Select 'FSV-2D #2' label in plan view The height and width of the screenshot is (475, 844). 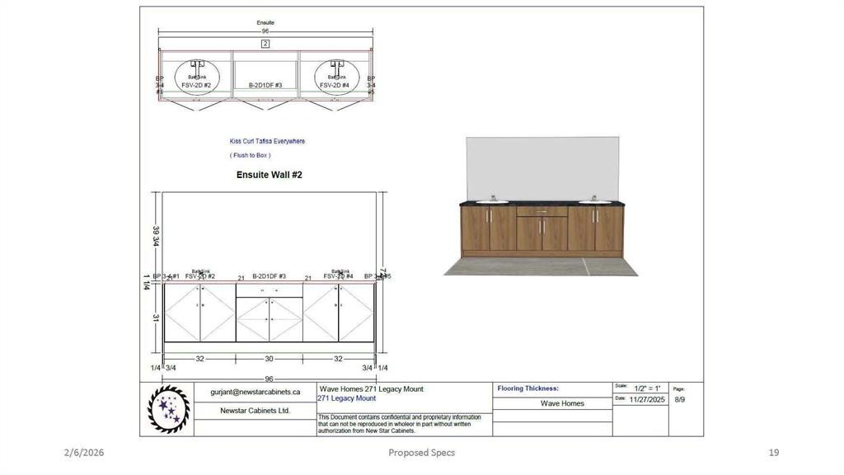click(196, 85)
